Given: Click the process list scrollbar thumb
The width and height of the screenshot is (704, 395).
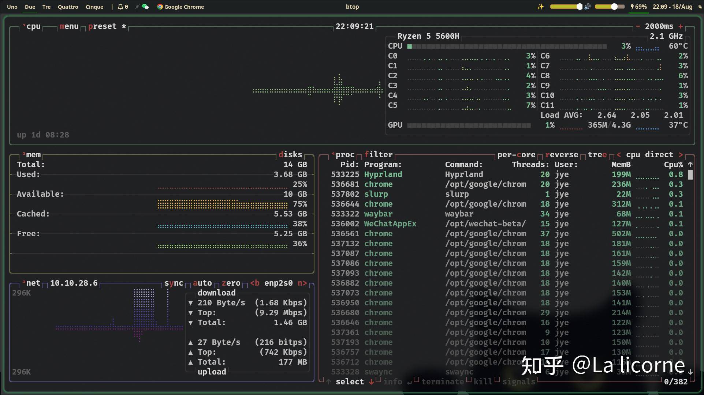Looking at the screenshot, I should pos(690,174).
